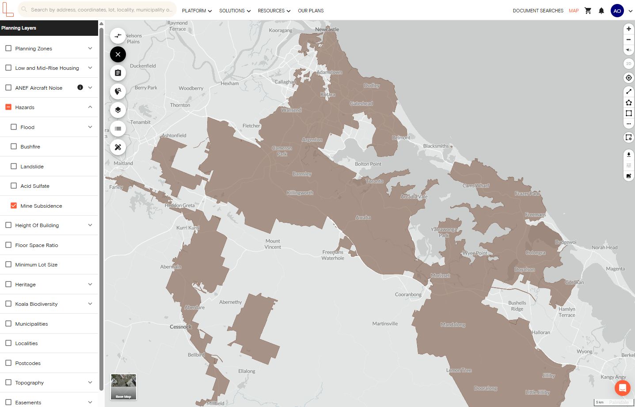Enable the Bushfire layer checkbox
The height and width of the screenshot is (407, 635).
[14, 146]
